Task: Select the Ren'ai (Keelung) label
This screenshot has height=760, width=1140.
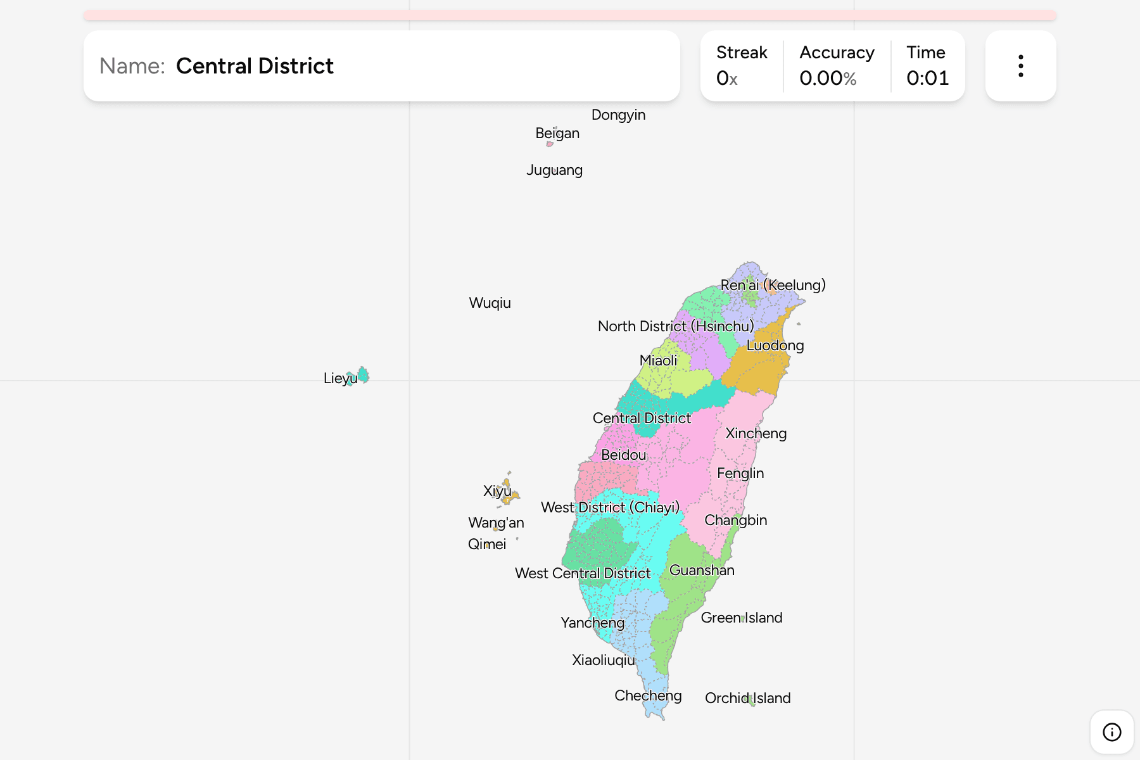Action: click(x=773, y=285)
